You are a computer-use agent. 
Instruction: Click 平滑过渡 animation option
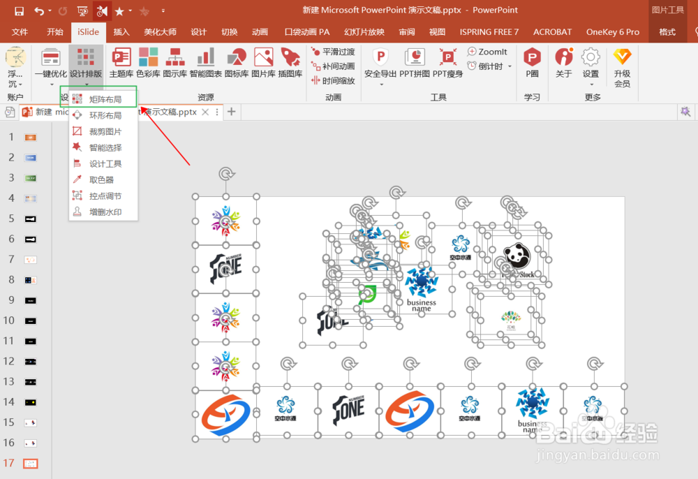[x=333, y=52]
